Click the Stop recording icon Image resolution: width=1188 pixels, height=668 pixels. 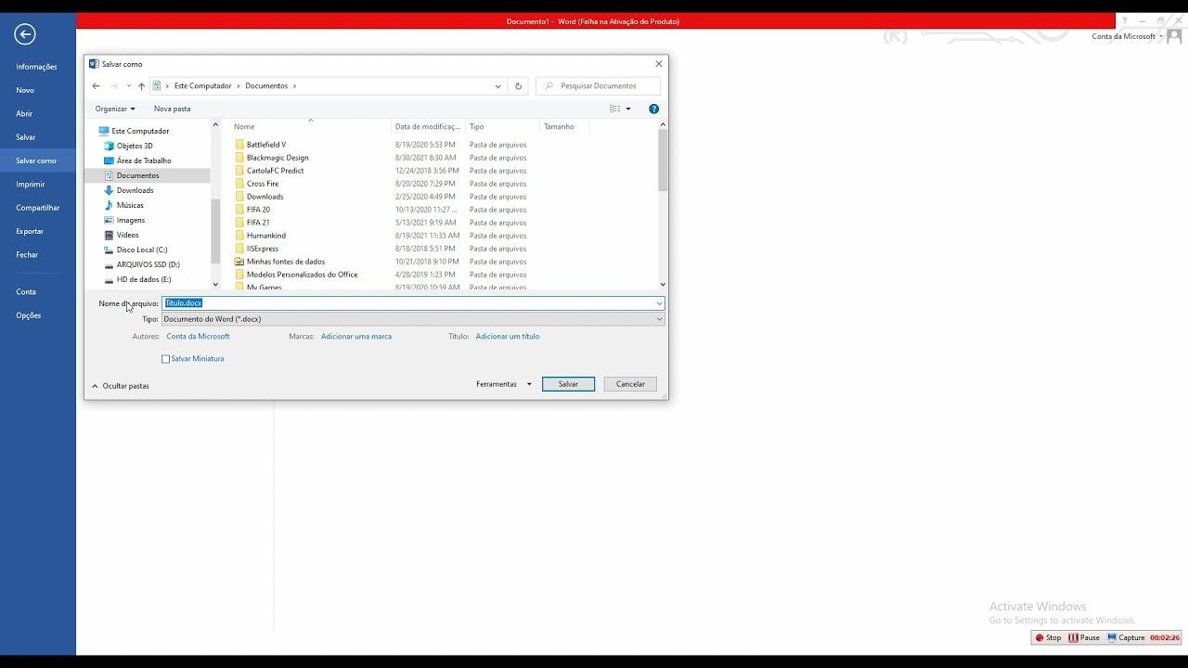(x=1039, y=637)
